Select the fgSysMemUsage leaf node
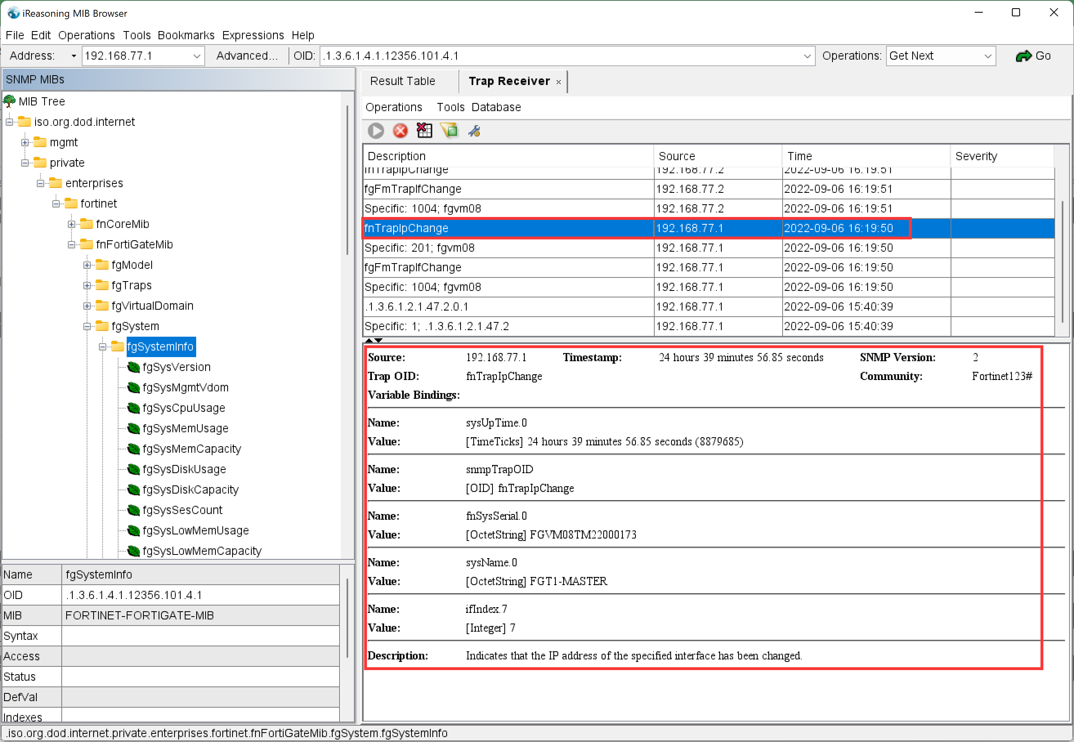 pos(185,428)
